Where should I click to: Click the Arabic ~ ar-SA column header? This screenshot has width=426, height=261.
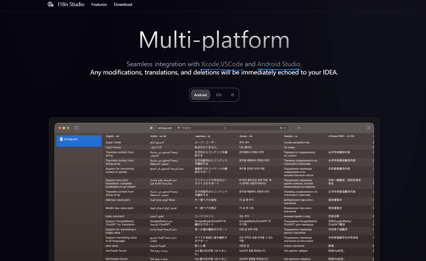pyautogui.click(x=158, y=136)
